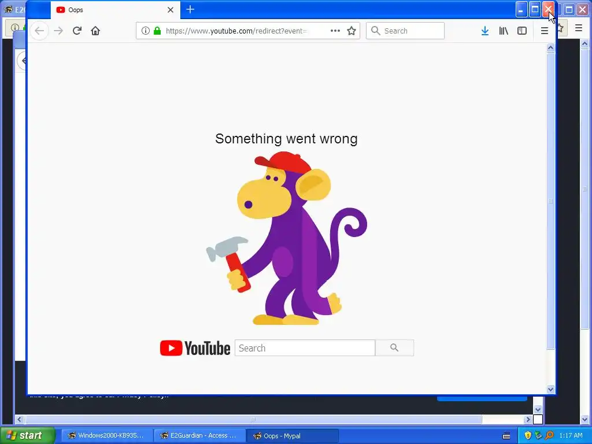Go back to the previous page
This screenshot has height=444, width=592.
coord(39,31)
